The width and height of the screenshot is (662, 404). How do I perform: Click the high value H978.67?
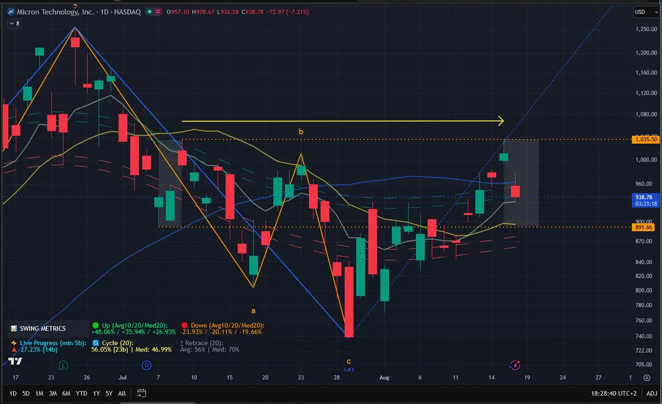tap(203, 12)
